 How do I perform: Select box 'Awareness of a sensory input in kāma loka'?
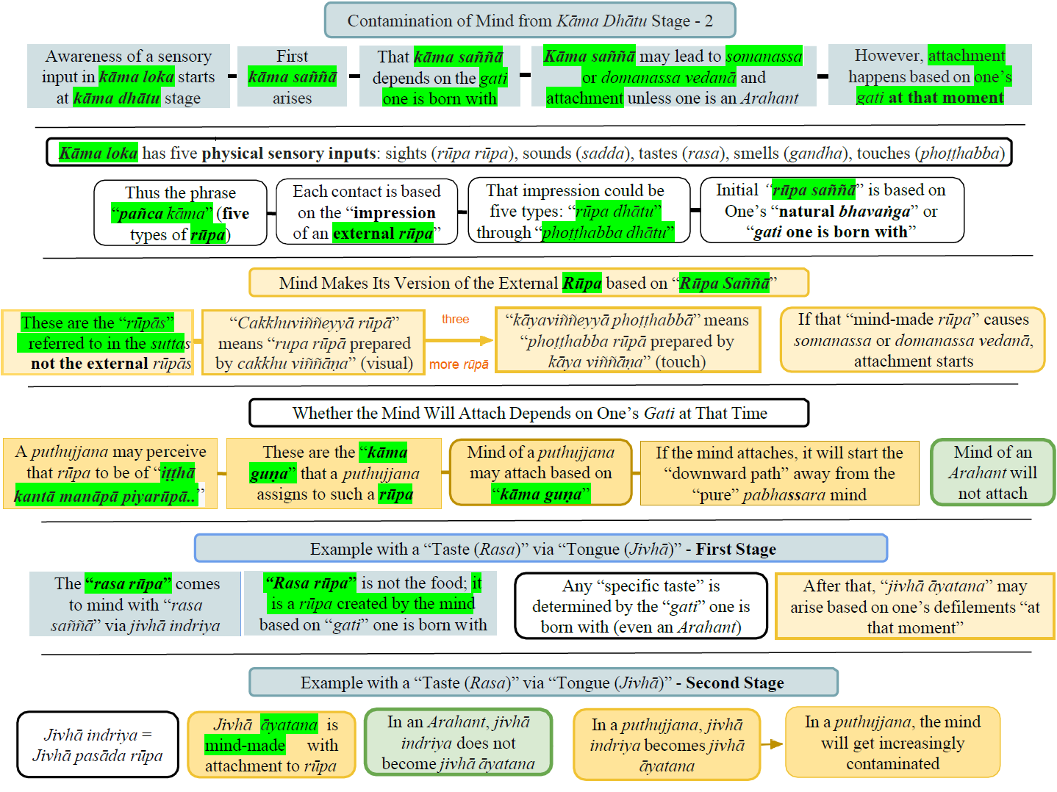click(x=129, y=76)
